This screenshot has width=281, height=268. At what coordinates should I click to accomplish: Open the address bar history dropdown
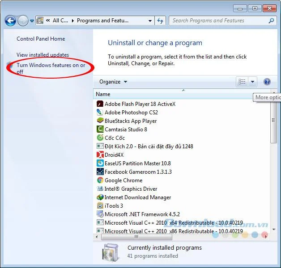[x=150, y=21]
